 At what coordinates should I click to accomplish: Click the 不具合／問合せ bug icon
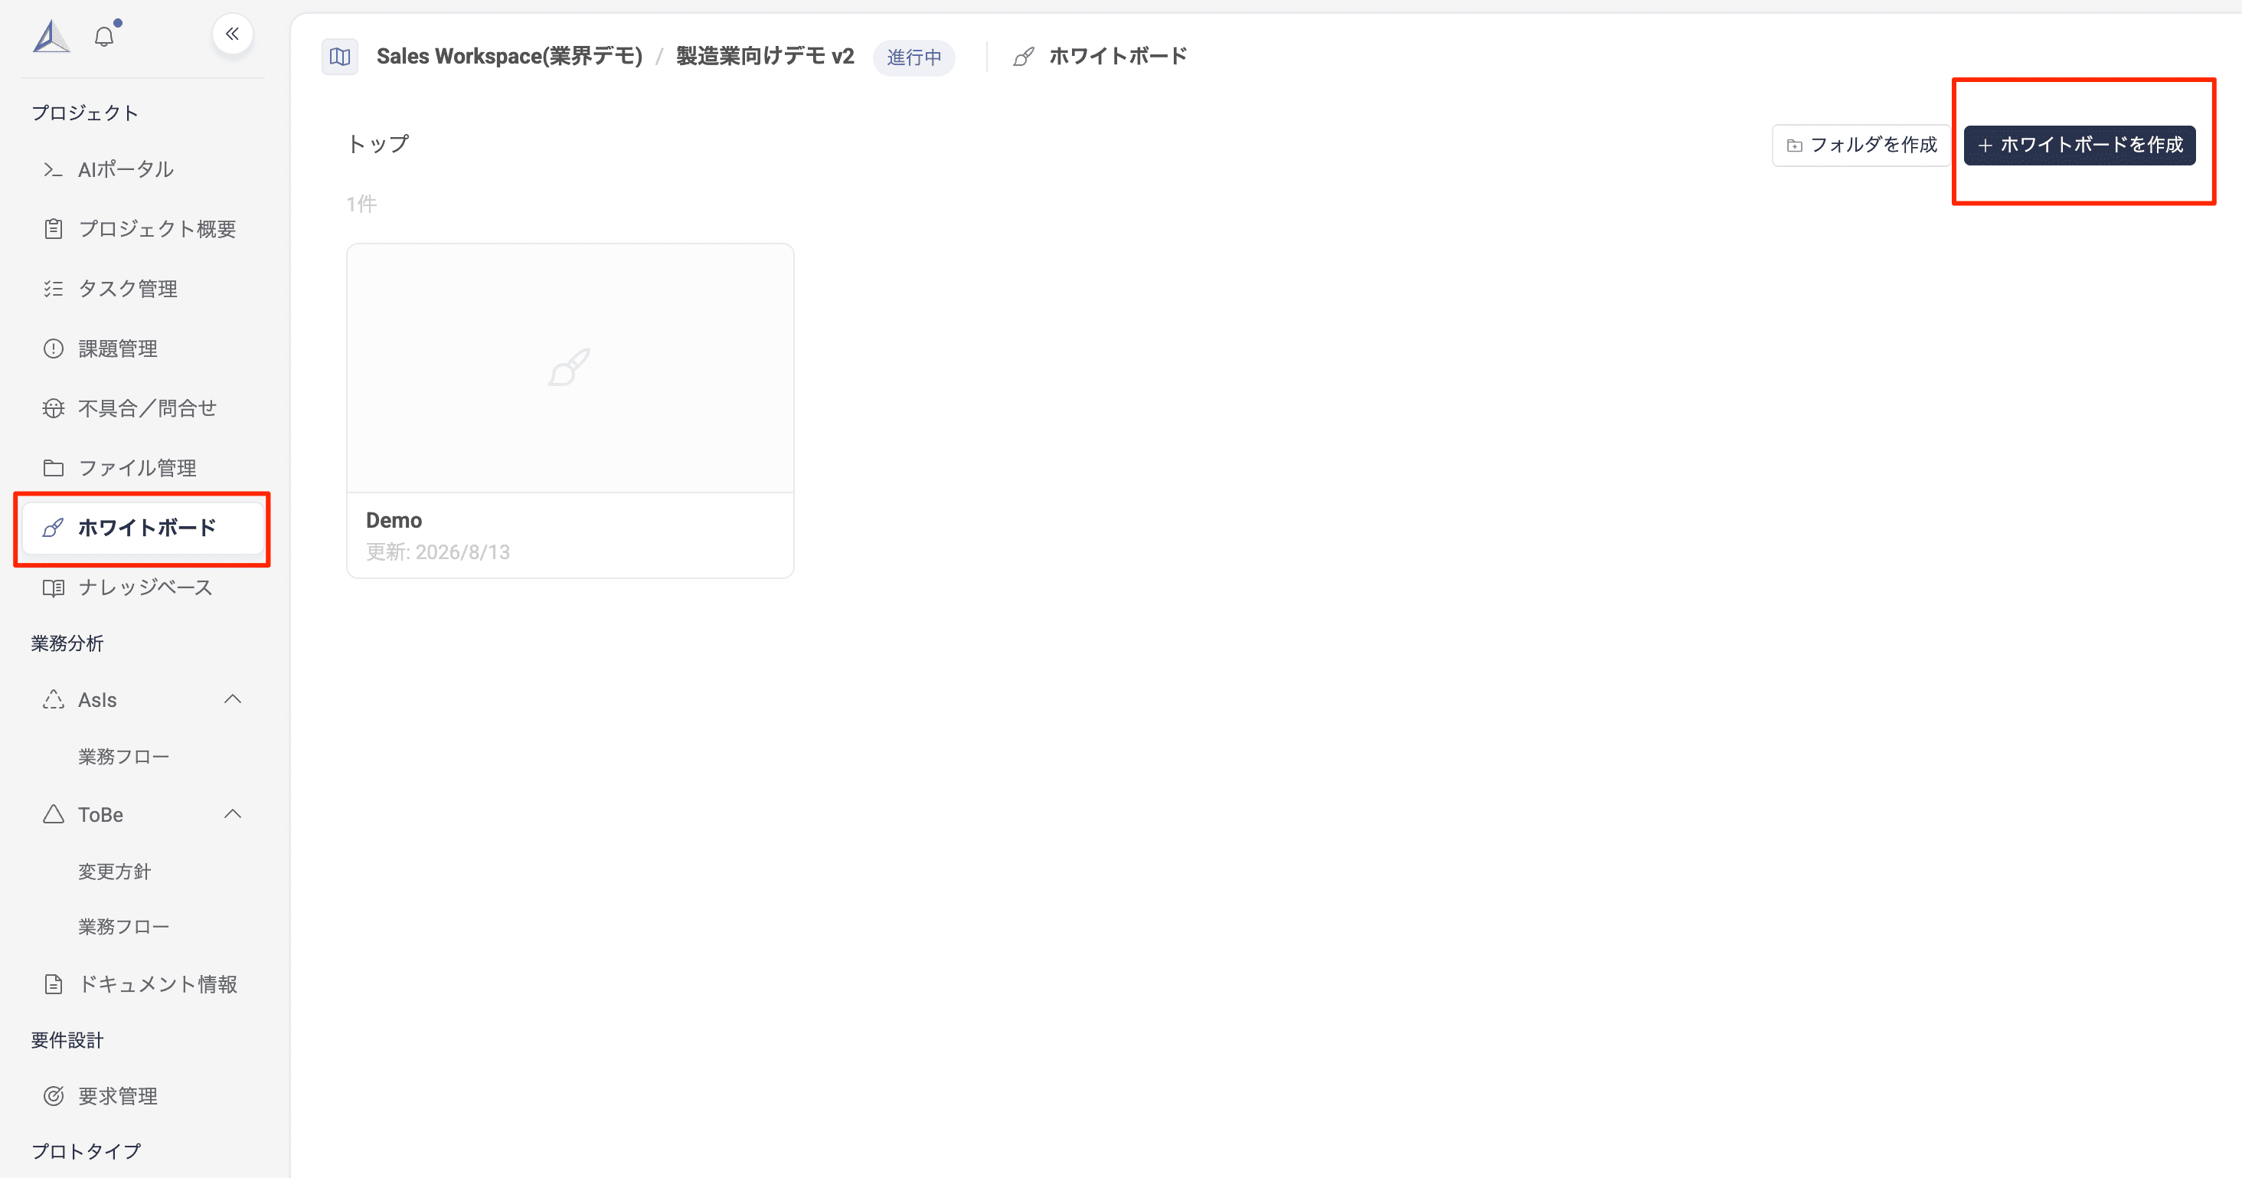pos(53,408)
